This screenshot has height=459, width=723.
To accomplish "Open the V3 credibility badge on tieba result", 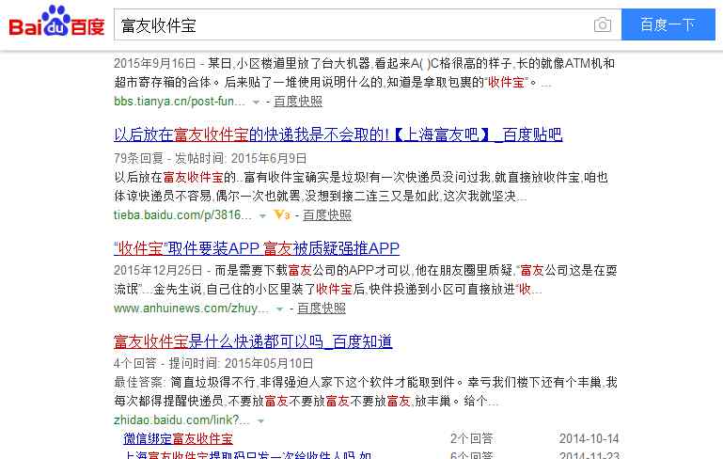I will pyautogui.click(x=281, y=214).
